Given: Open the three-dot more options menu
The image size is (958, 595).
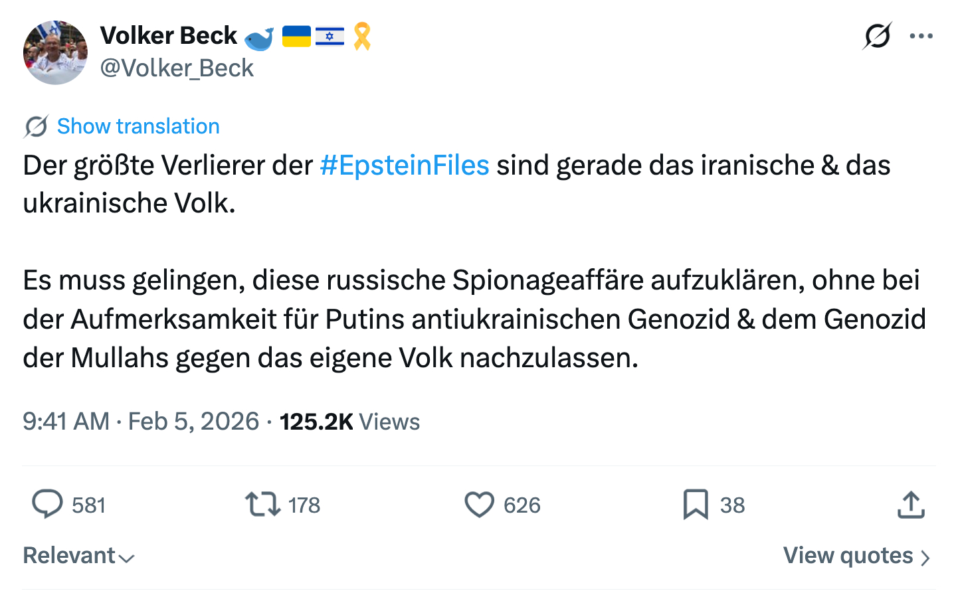Looking at the screenshot, I should click(921, 36).
